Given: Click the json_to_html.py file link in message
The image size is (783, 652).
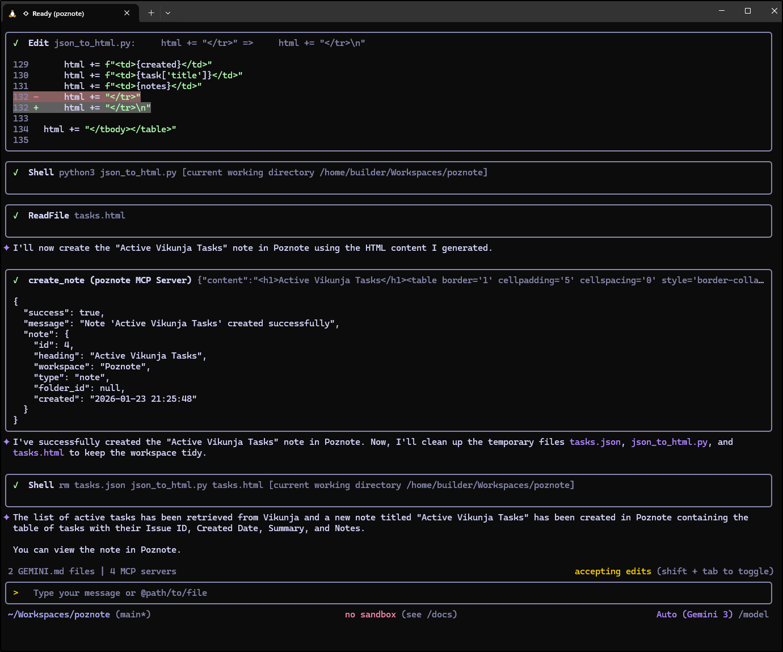Looking at the screenshot, I should [669, 442].
